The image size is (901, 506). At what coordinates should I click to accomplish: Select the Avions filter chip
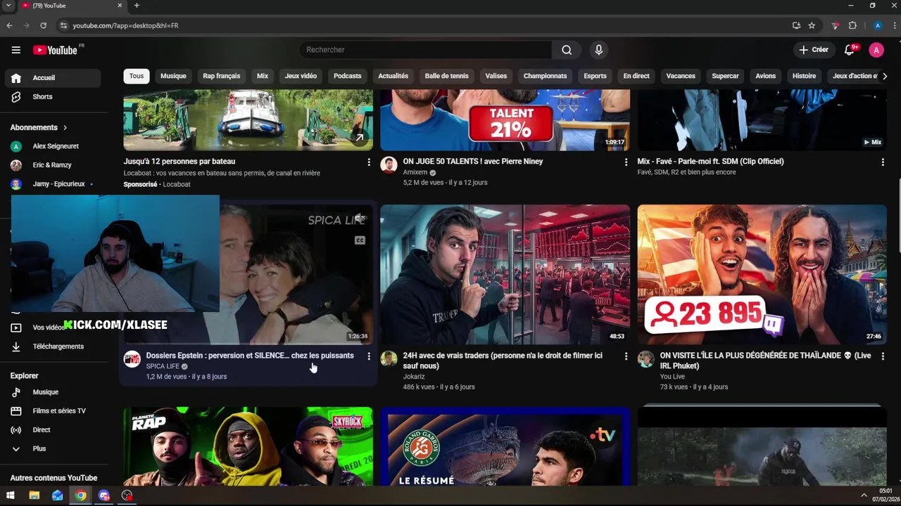click(766, 76)
